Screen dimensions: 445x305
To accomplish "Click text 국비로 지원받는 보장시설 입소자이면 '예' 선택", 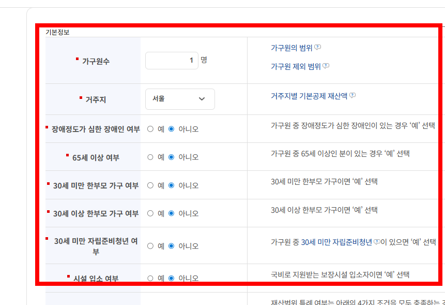I will click(x=340, y=274).
